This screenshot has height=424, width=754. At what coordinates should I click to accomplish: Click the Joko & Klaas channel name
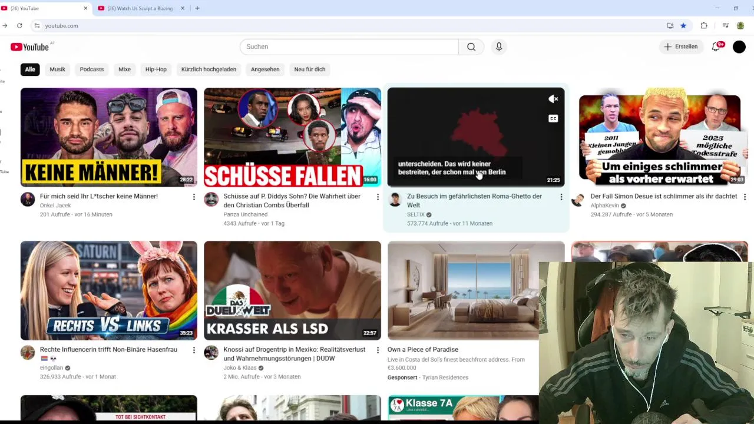[x=240, y=367]
